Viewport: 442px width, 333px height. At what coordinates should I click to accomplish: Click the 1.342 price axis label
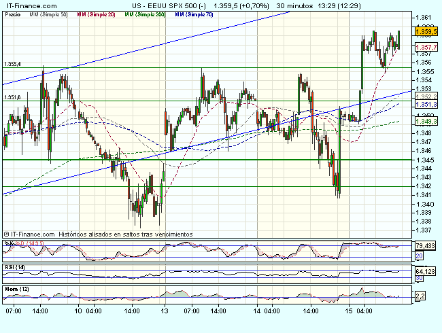pyautogui.click(x=424, y=186)
